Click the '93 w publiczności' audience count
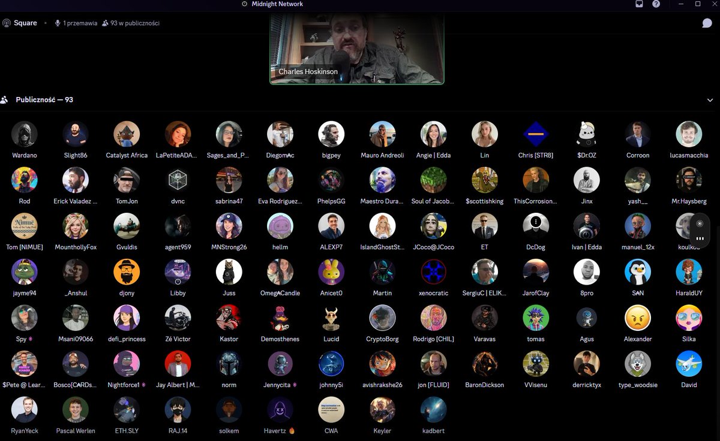The height and width of the screenshot is (441, 720). coord(131,23)
